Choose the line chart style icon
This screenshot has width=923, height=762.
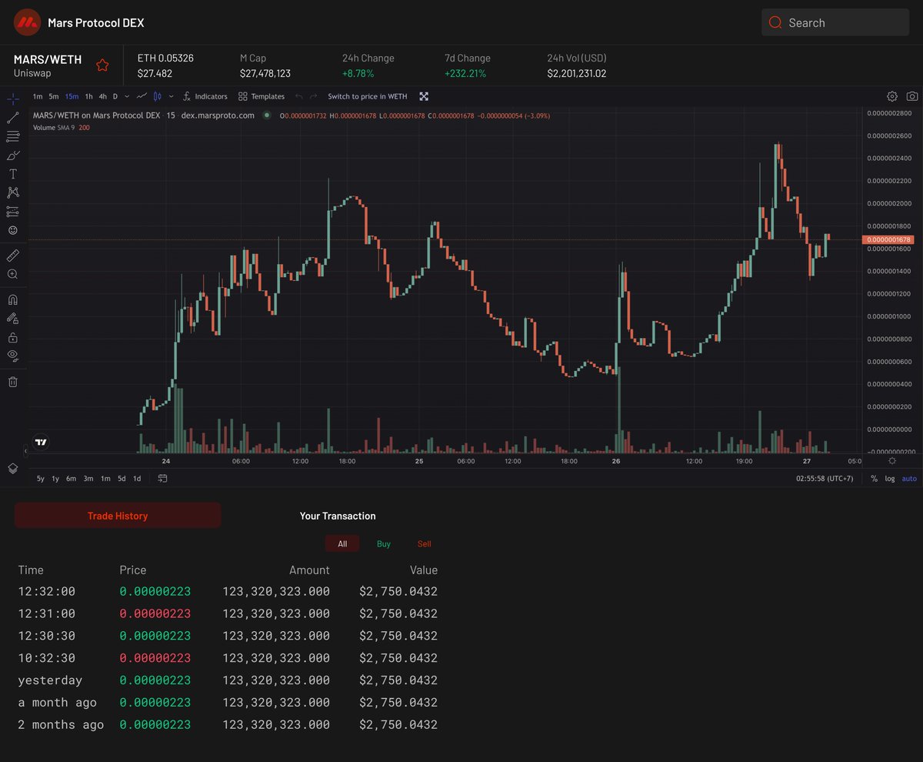[x=142, y=96]
